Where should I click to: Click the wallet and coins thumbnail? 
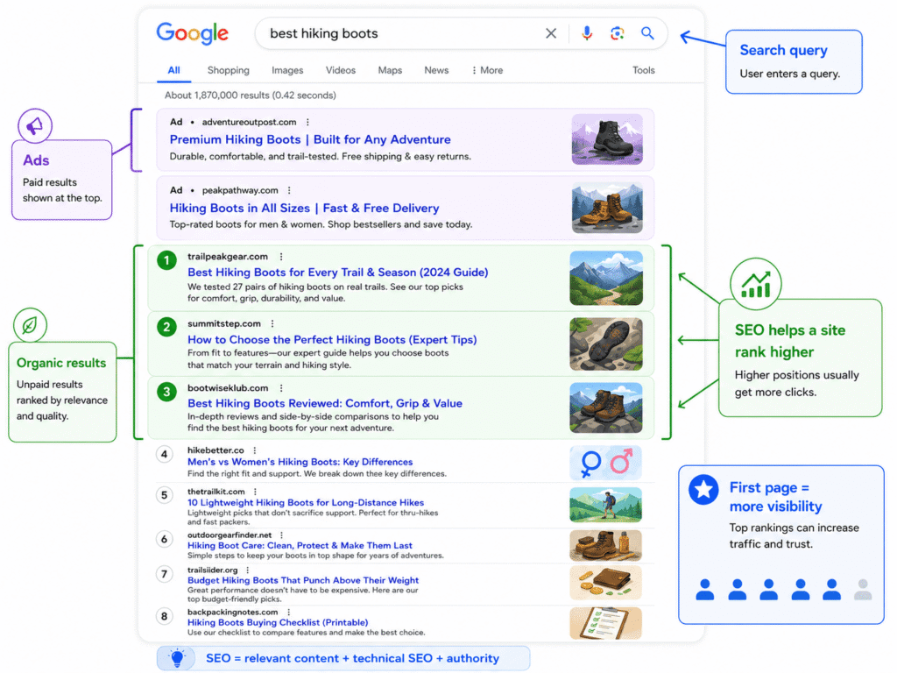coord(605,583)
